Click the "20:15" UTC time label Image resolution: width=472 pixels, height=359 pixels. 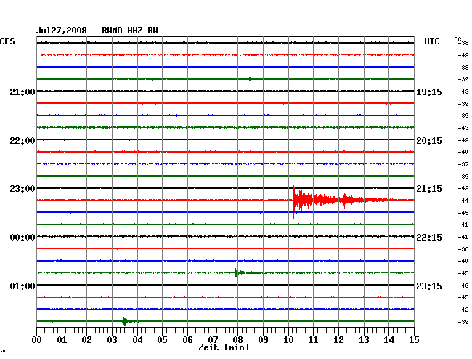429,141
